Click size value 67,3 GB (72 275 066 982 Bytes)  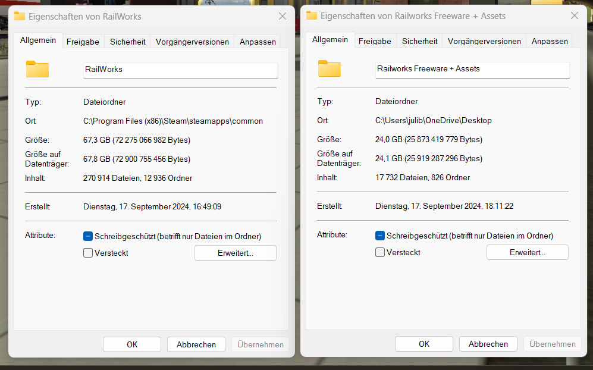(x=137, y=140)
